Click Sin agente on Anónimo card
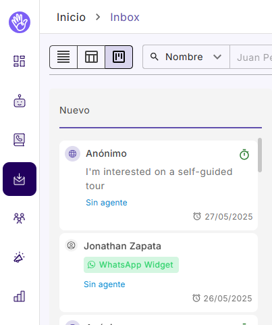The height and width of the screenshot is (325, 272). click(x=107, y=203)
